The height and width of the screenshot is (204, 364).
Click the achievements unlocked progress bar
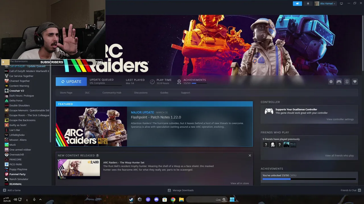click(309, 179)
